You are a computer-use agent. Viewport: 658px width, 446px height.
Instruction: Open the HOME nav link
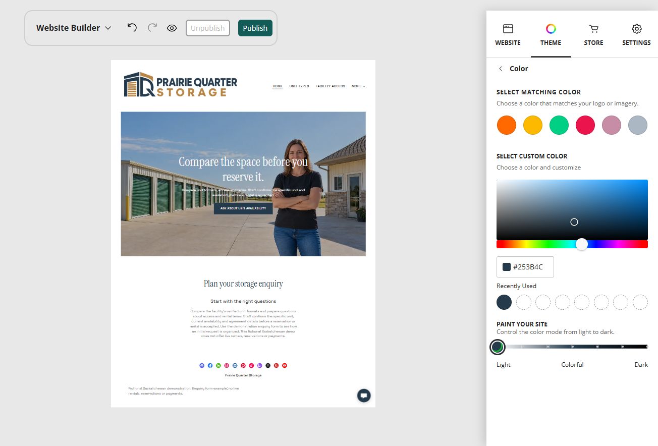point(278,86)
